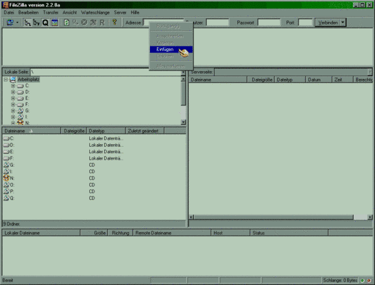Click the Verbinden button
The image size is (375, 285).
click(x=328, y=23)
